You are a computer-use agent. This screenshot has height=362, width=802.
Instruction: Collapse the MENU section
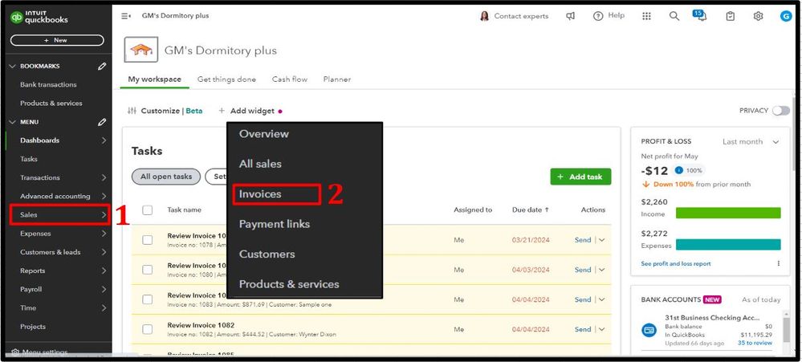14,122
